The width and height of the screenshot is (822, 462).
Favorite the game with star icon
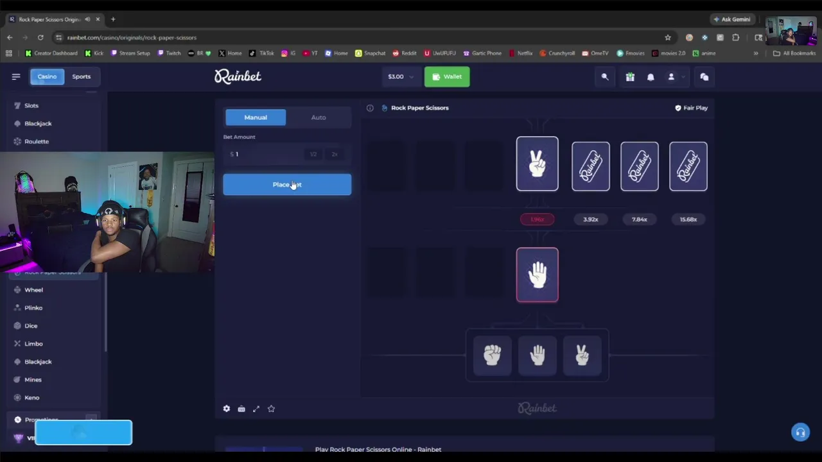coord(271,409)
